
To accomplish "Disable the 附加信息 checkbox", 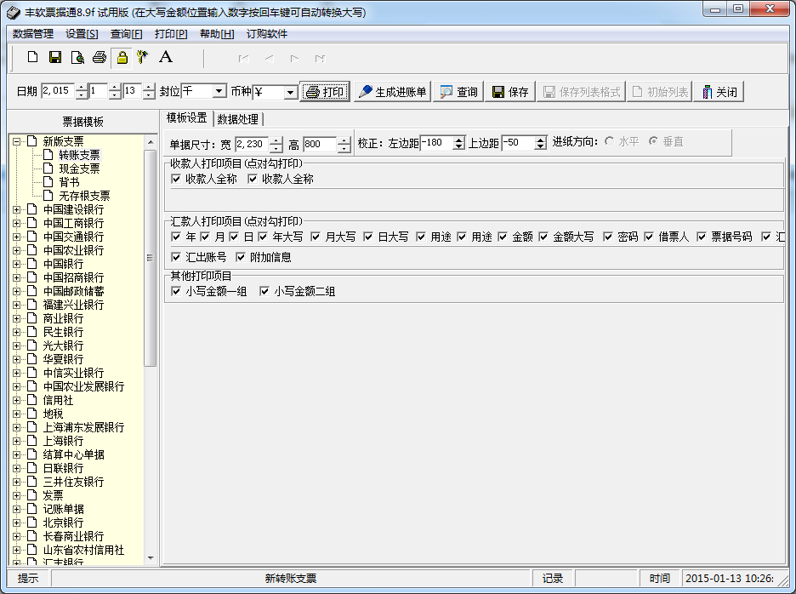I will pyautogui.click(x=241, y=257).
